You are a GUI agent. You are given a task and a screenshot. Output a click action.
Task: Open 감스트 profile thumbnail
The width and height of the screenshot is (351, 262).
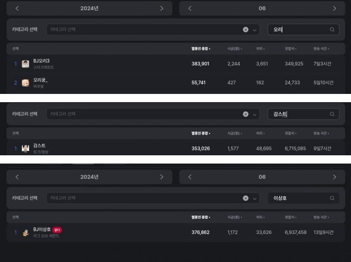(x=25, y=149)
